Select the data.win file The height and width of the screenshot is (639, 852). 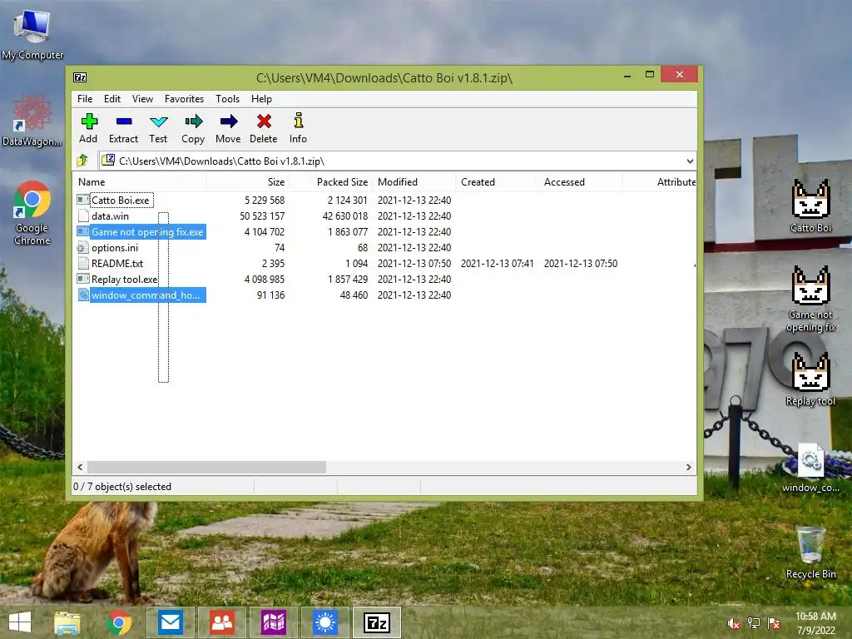click(x=111, y=215)
